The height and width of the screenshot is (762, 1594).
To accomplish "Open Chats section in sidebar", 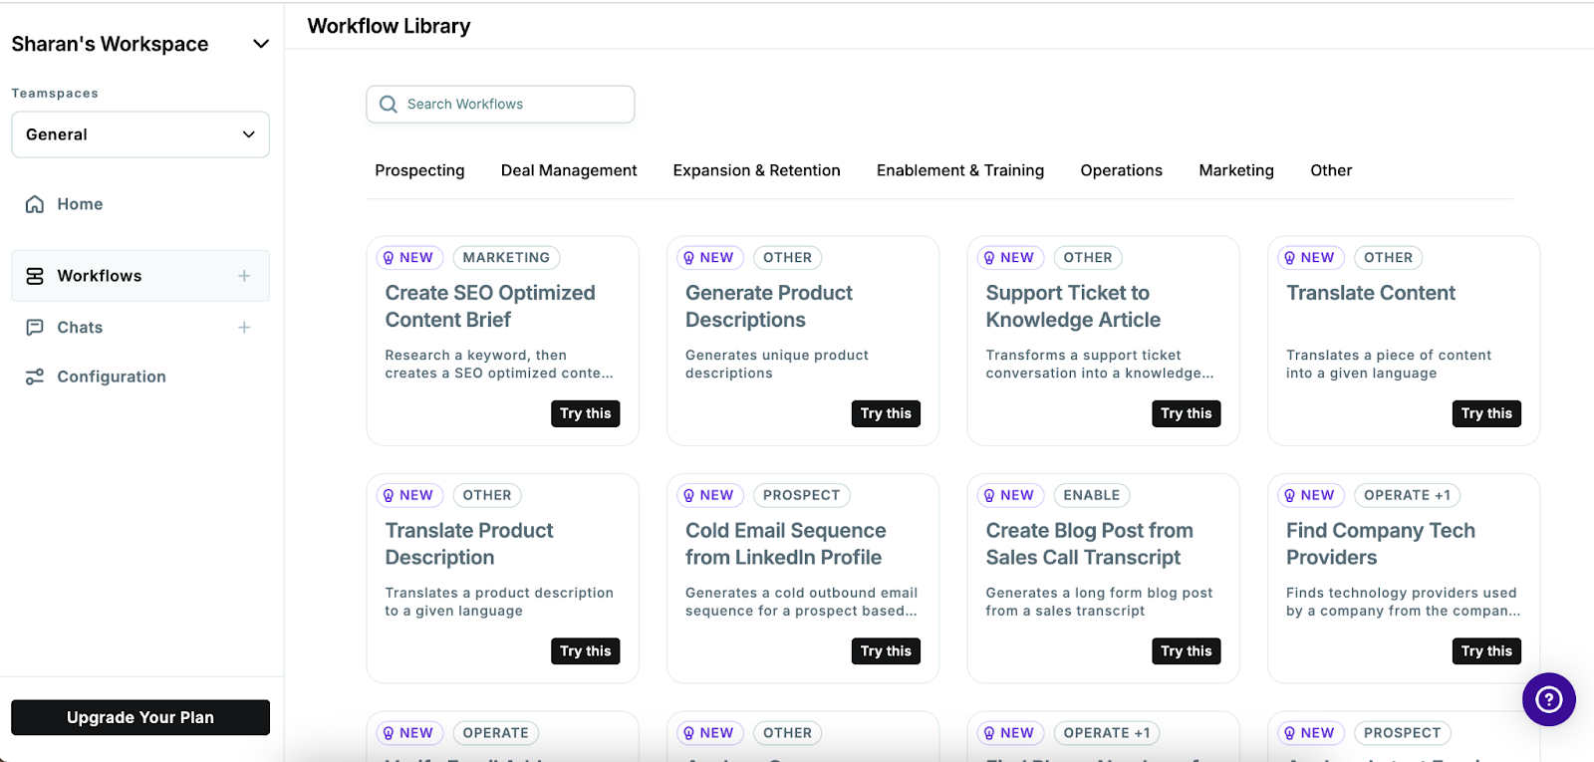I will click(80, 328).
